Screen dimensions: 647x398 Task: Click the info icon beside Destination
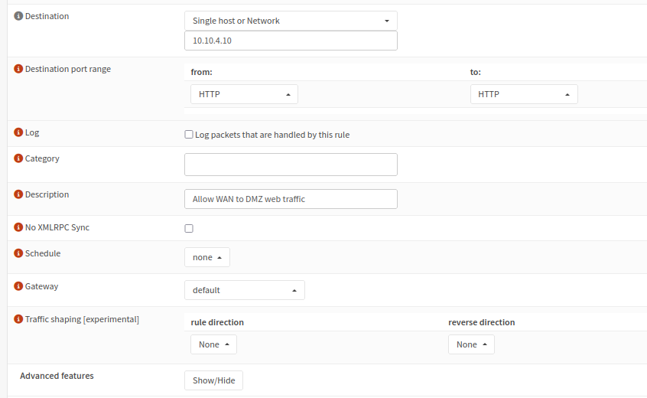(x=19, y=16)
